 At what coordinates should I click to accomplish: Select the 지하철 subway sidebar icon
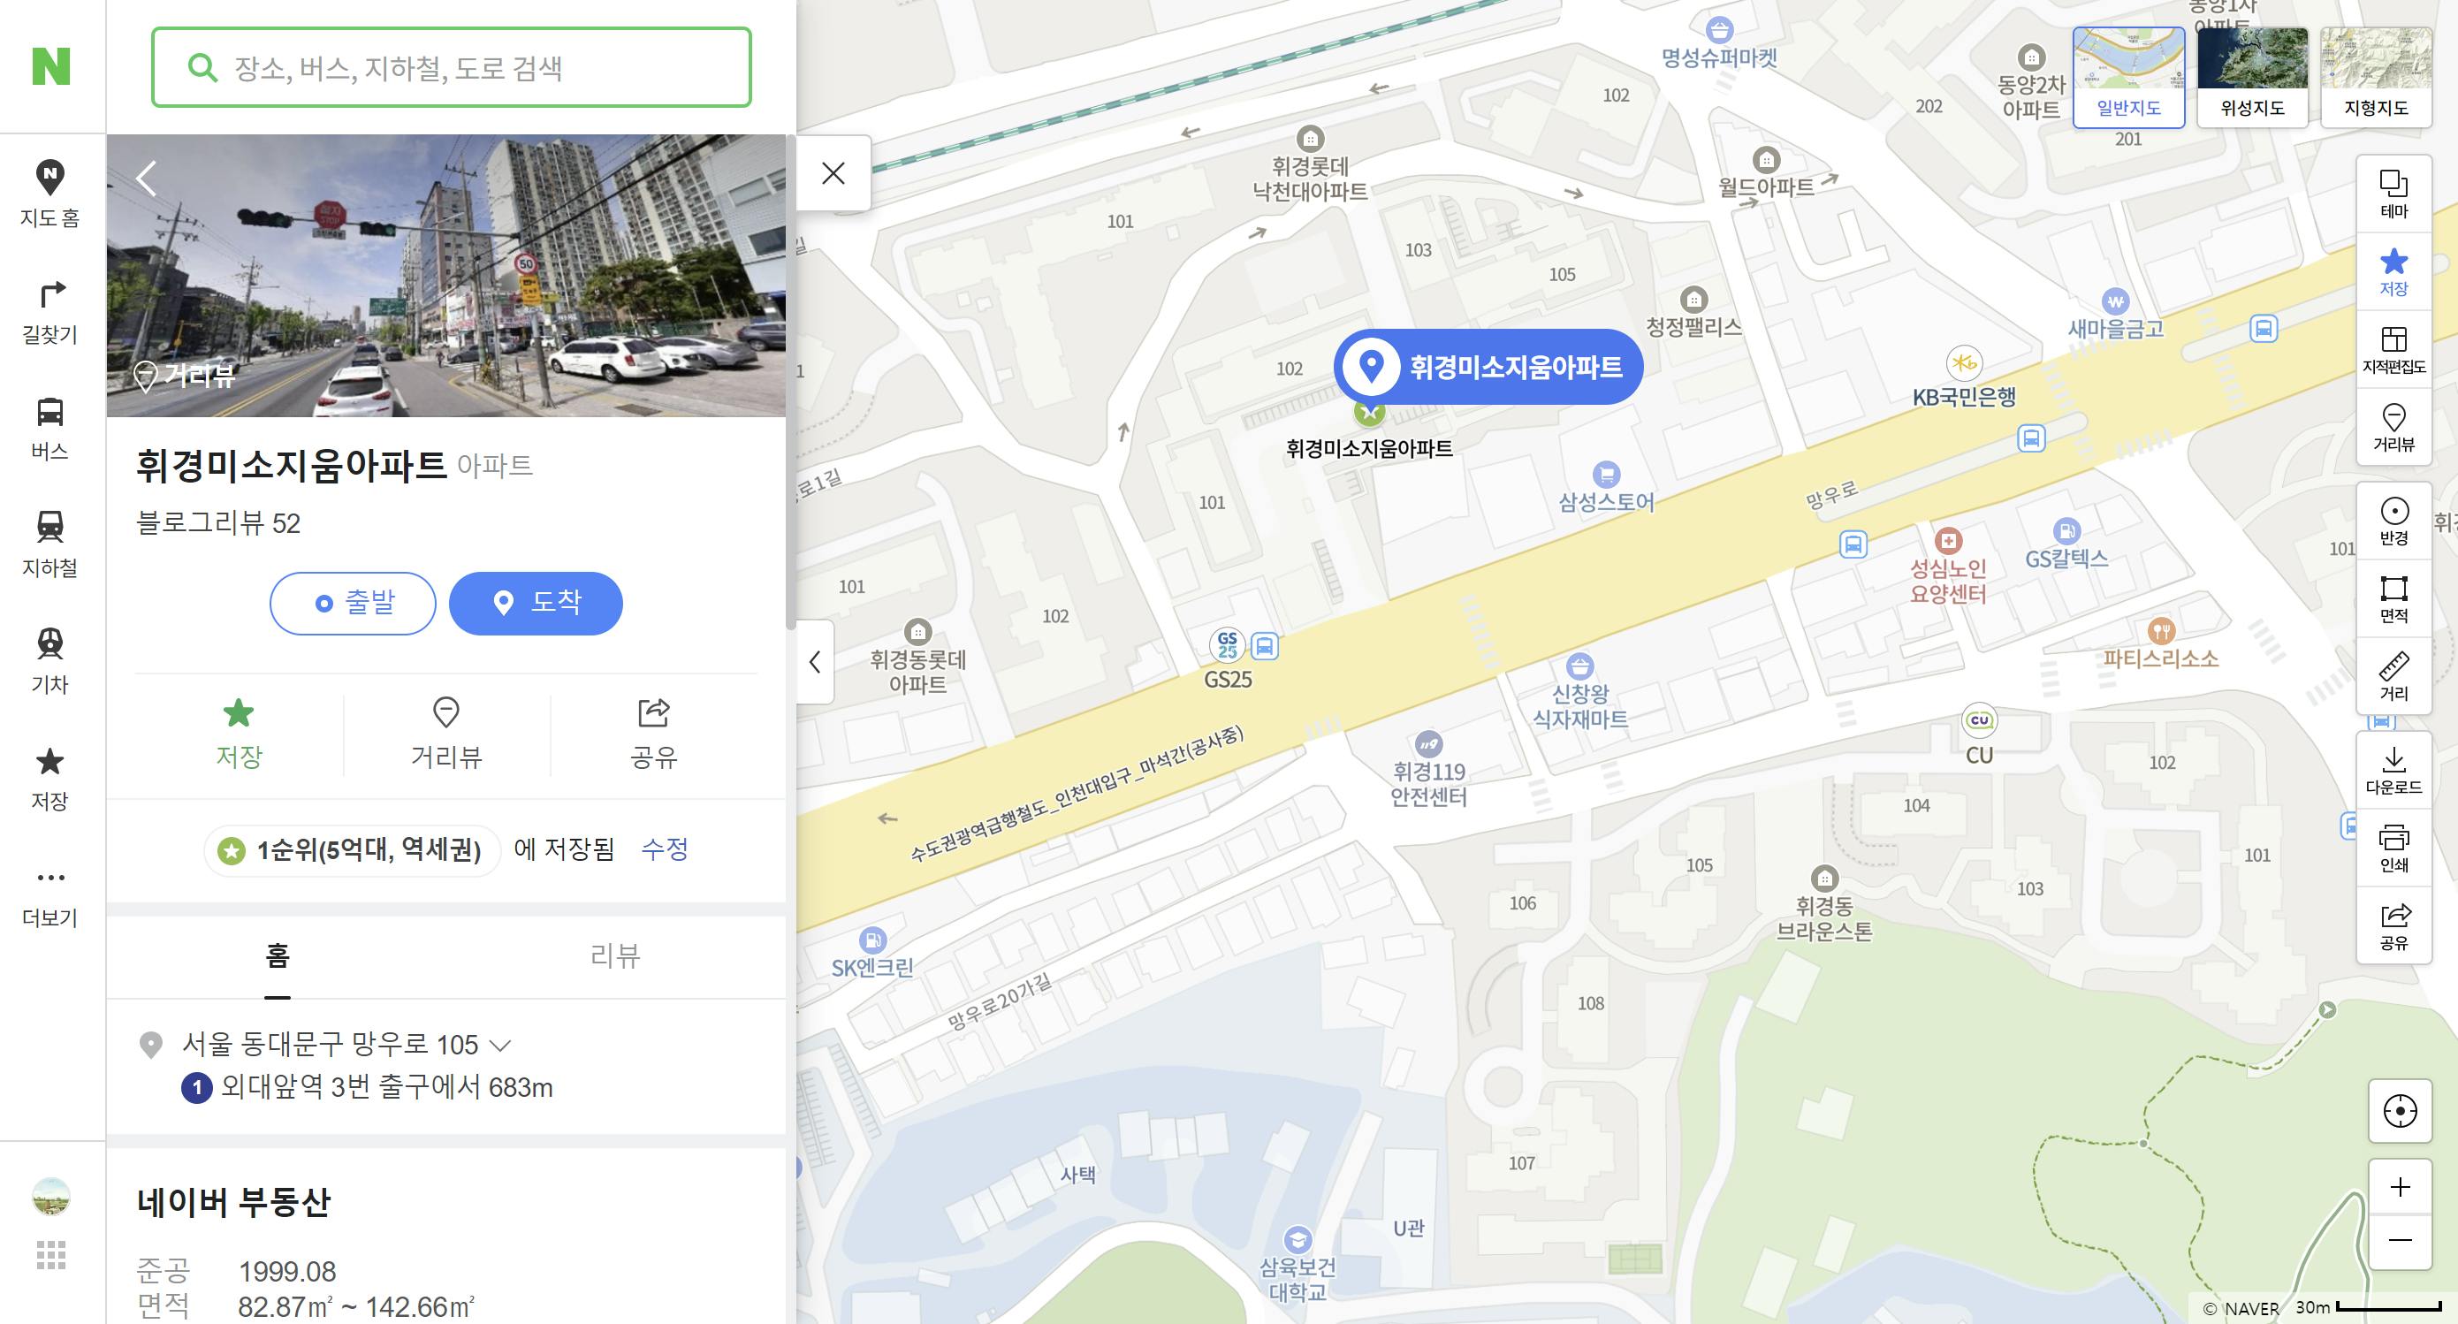tap(50, 545)
